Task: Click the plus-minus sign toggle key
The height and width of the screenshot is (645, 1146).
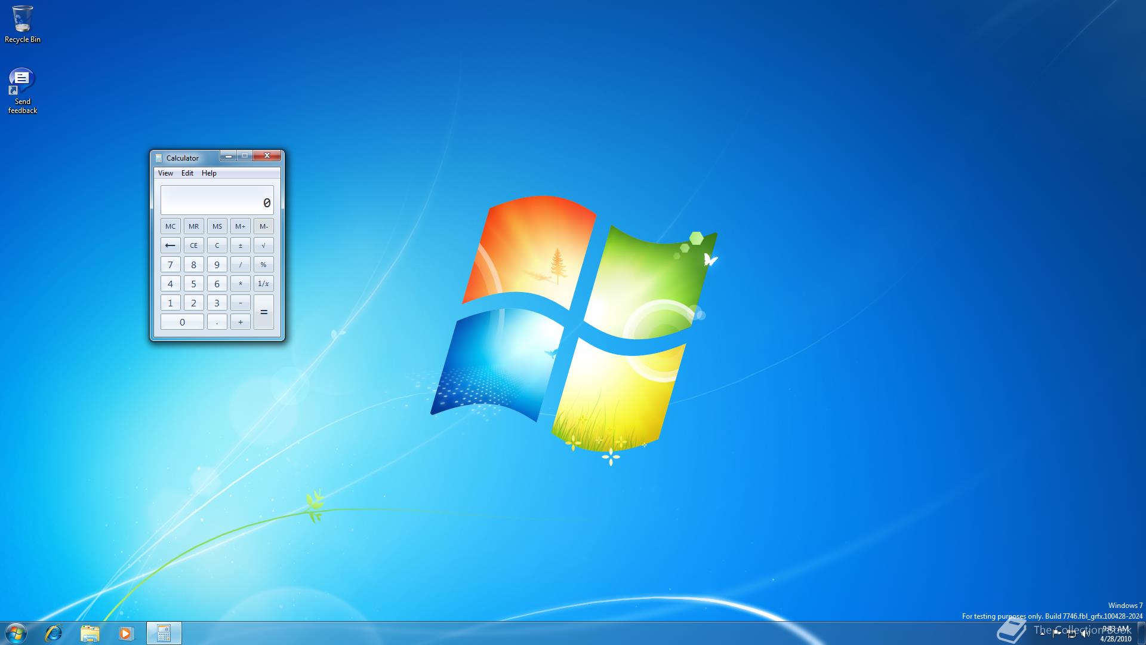Action: click(240, 245)
